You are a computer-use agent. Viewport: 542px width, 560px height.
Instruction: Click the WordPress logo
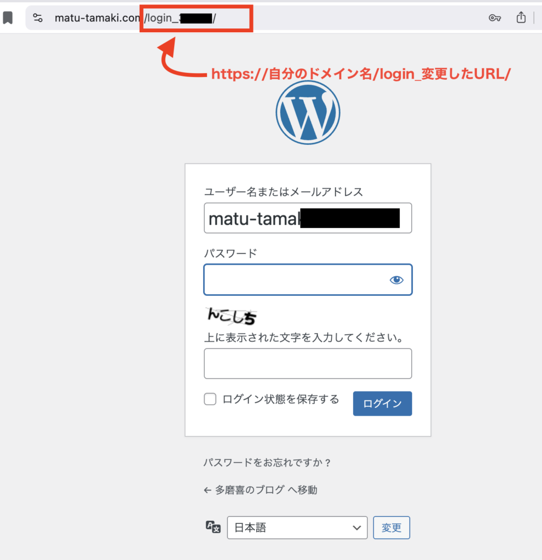[308, 113]
